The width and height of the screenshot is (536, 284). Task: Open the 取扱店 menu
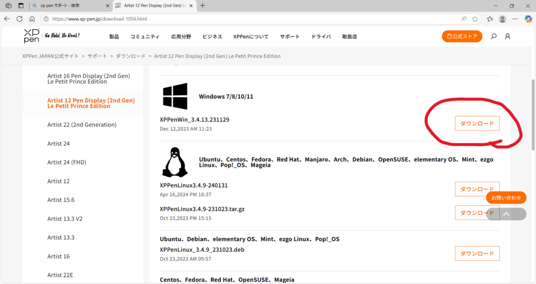tap(350, 37)
